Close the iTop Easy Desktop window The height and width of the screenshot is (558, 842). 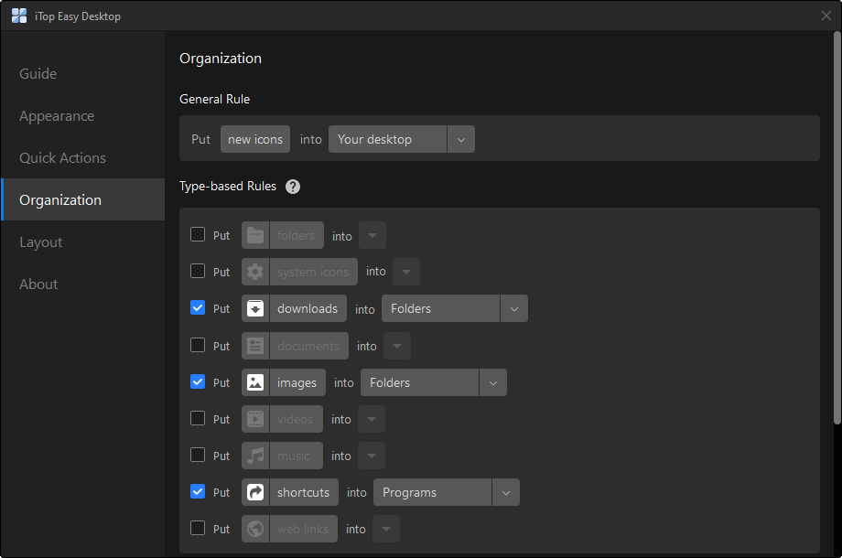[x=826, y=16]
